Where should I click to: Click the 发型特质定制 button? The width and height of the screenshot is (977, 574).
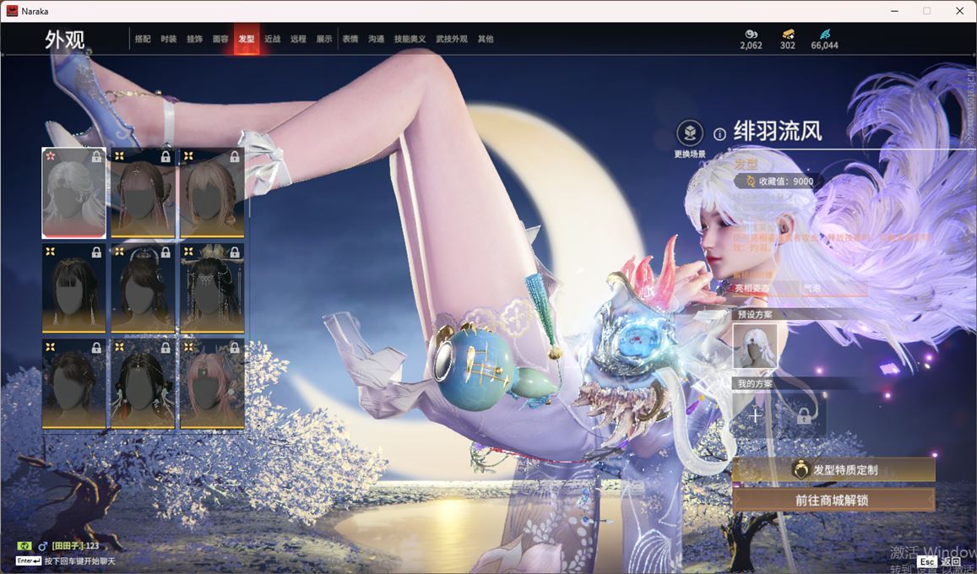click(833, 470)
